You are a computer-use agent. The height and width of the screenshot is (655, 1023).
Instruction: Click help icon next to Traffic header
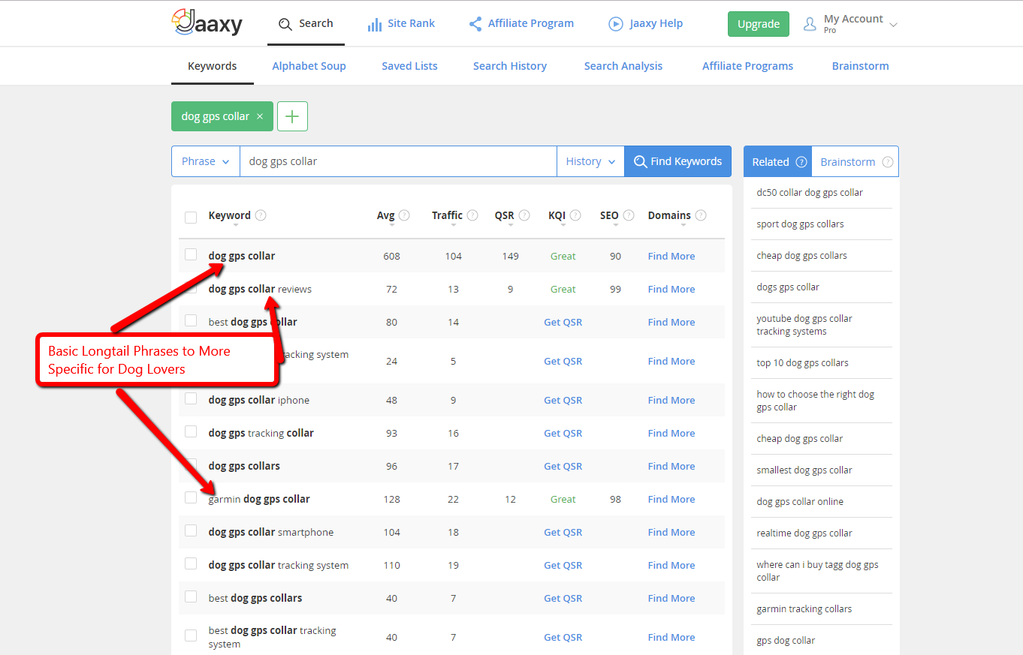click(472, 215)
